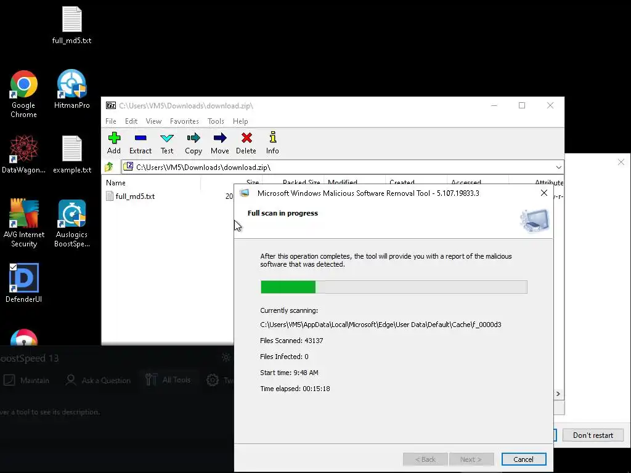Click the currently scanning file path text

click(x=381, y=325)
